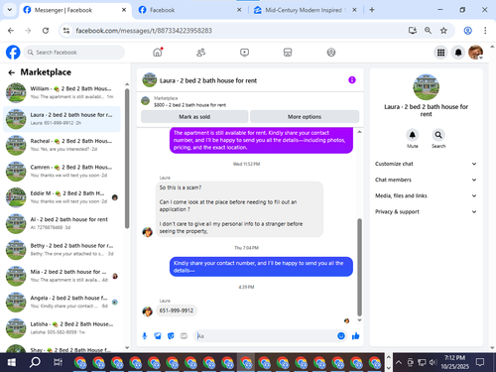Click the conversation list scrollbar

coord(127,159)
